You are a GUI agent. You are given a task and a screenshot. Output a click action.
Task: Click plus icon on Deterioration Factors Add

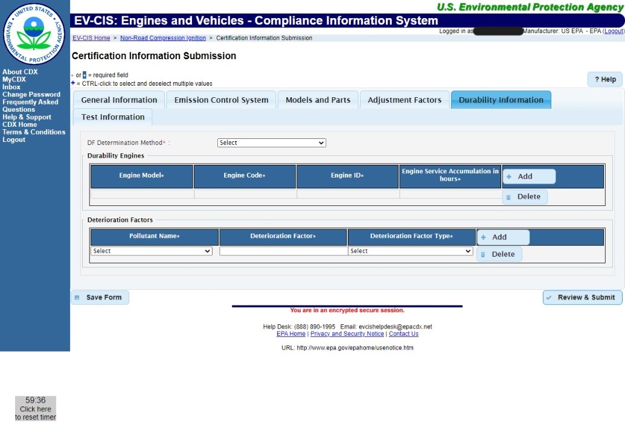tap(483, 237)
